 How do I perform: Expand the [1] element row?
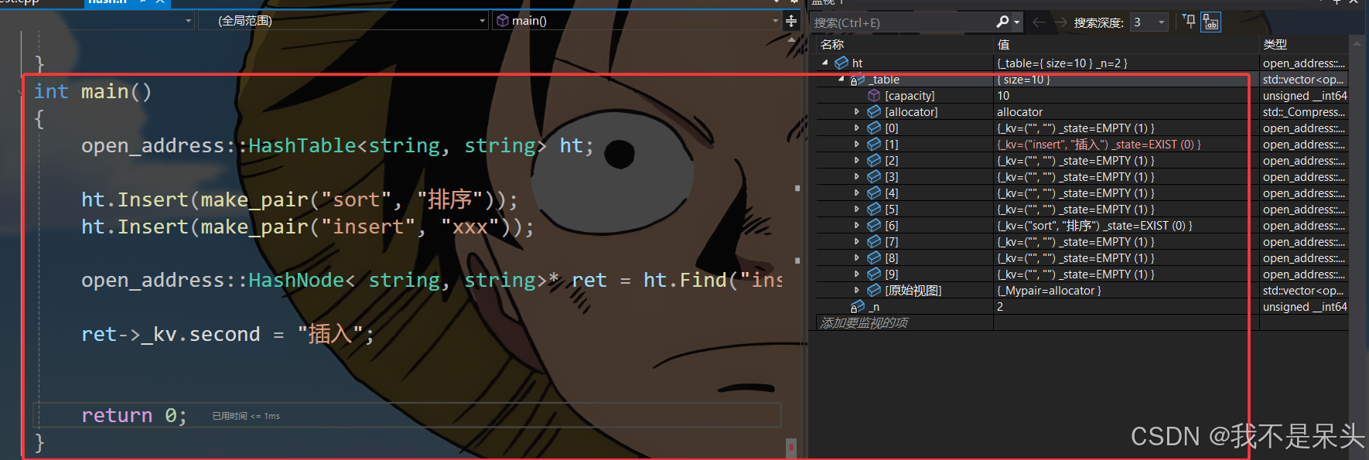(856, 145)
